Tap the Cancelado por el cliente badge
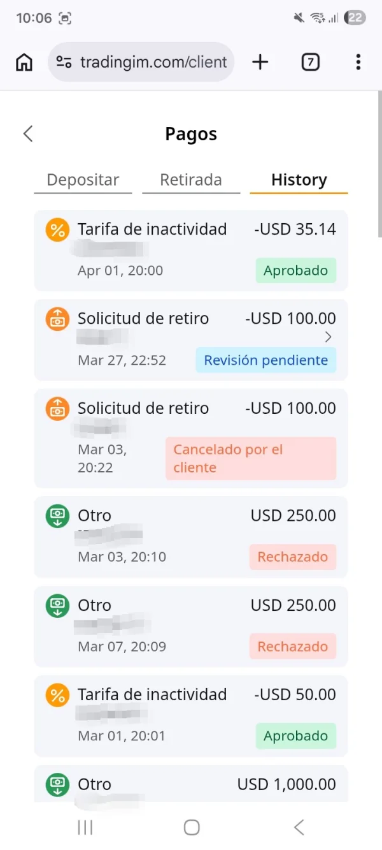Screen dimensions: 382x850 click(x=250, y=458)
